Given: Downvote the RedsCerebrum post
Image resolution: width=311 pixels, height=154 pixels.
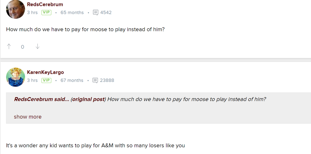Looking at the screenshot, I should coord(38,47).
